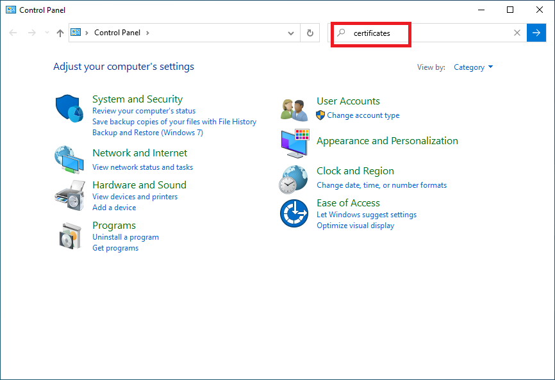Go forward using the forward arrow

tap(32, 33)
